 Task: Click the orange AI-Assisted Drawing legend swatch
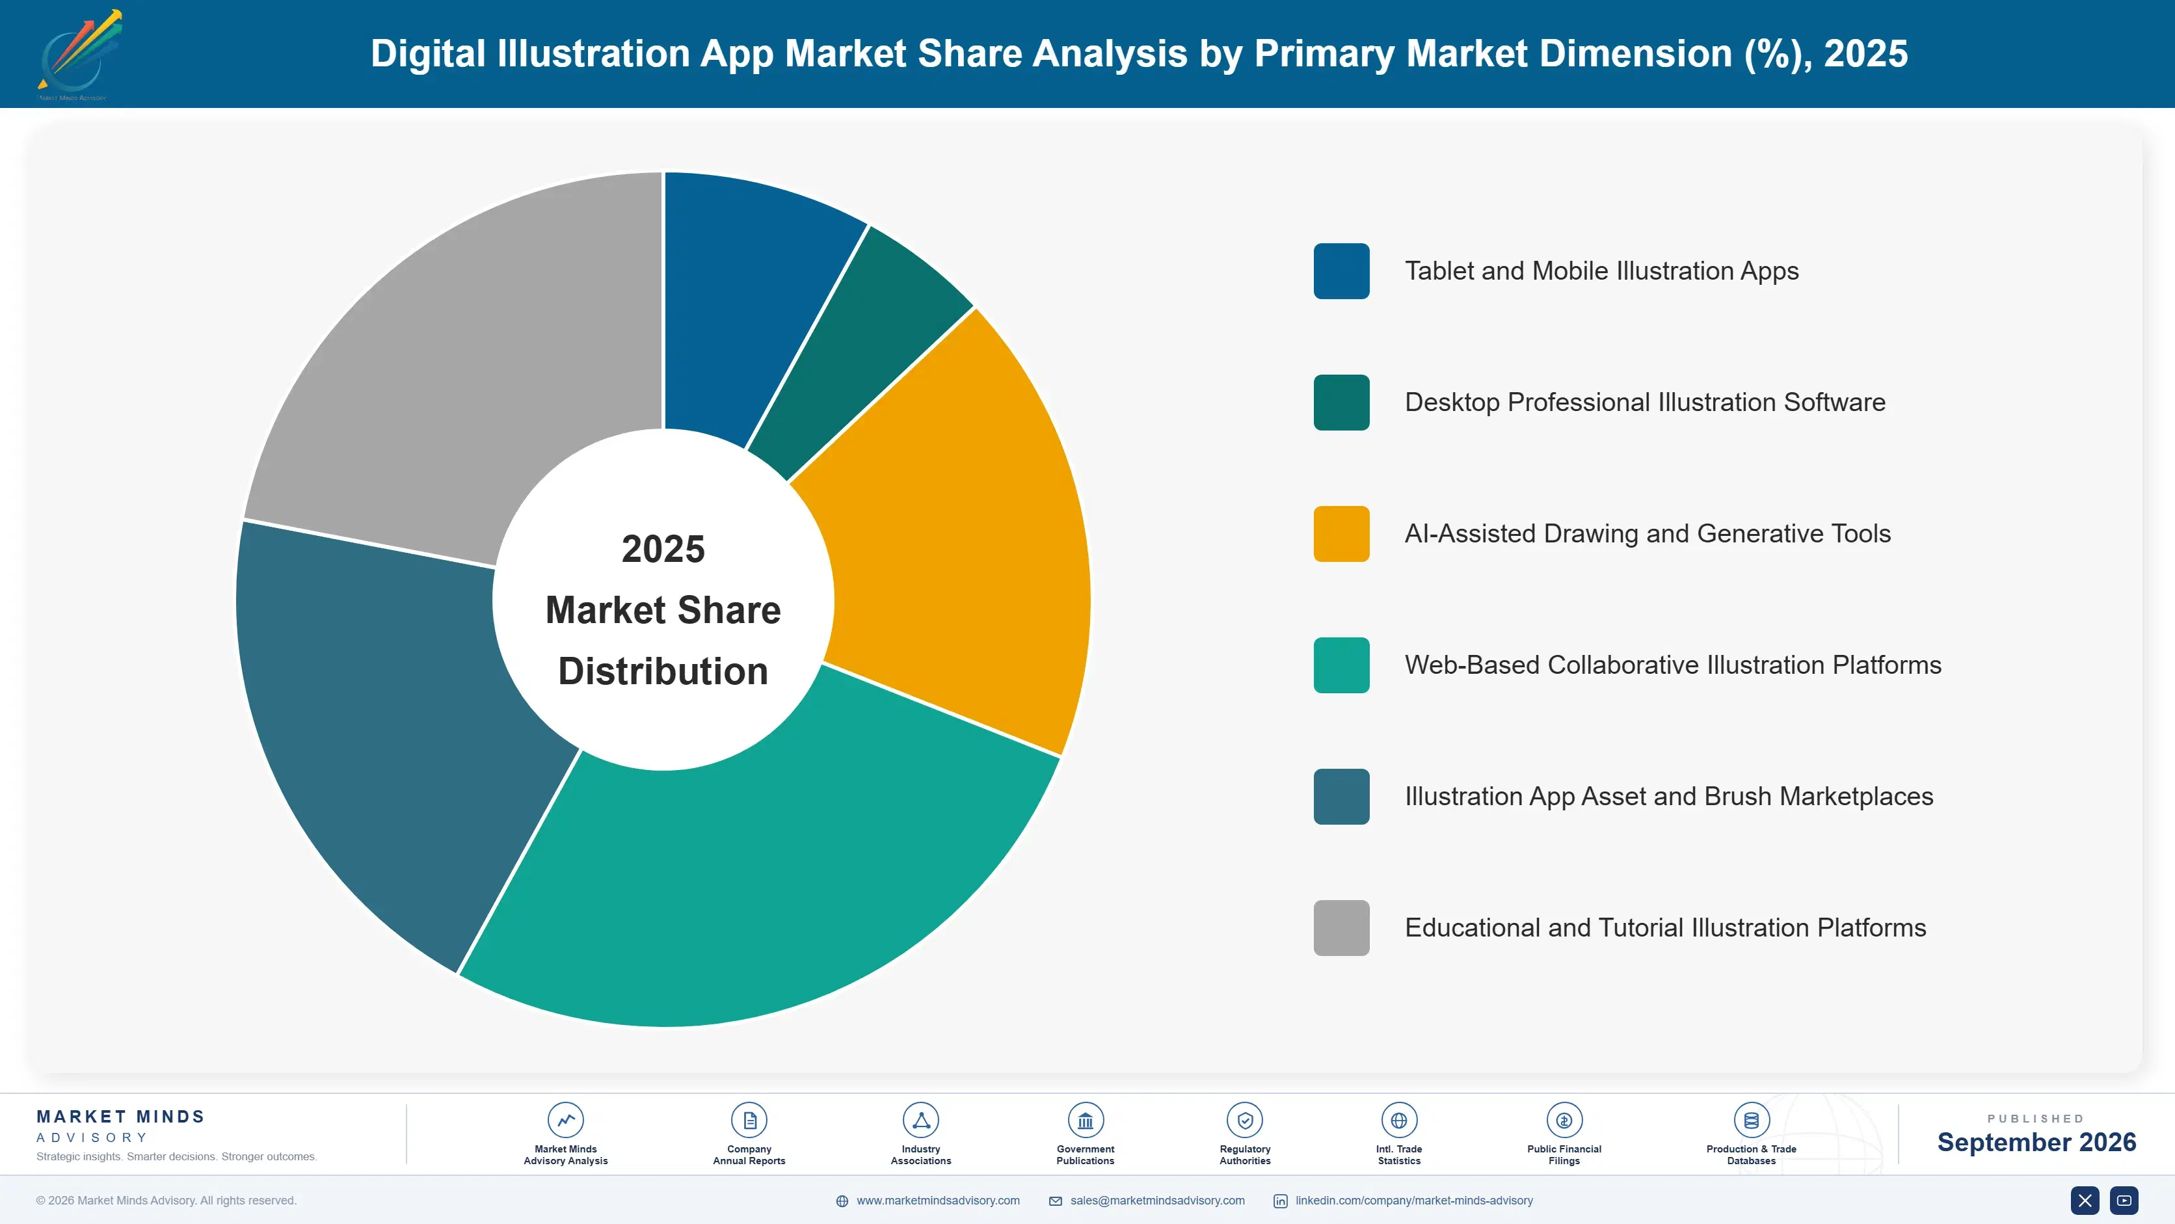(x=1341, y=533)
